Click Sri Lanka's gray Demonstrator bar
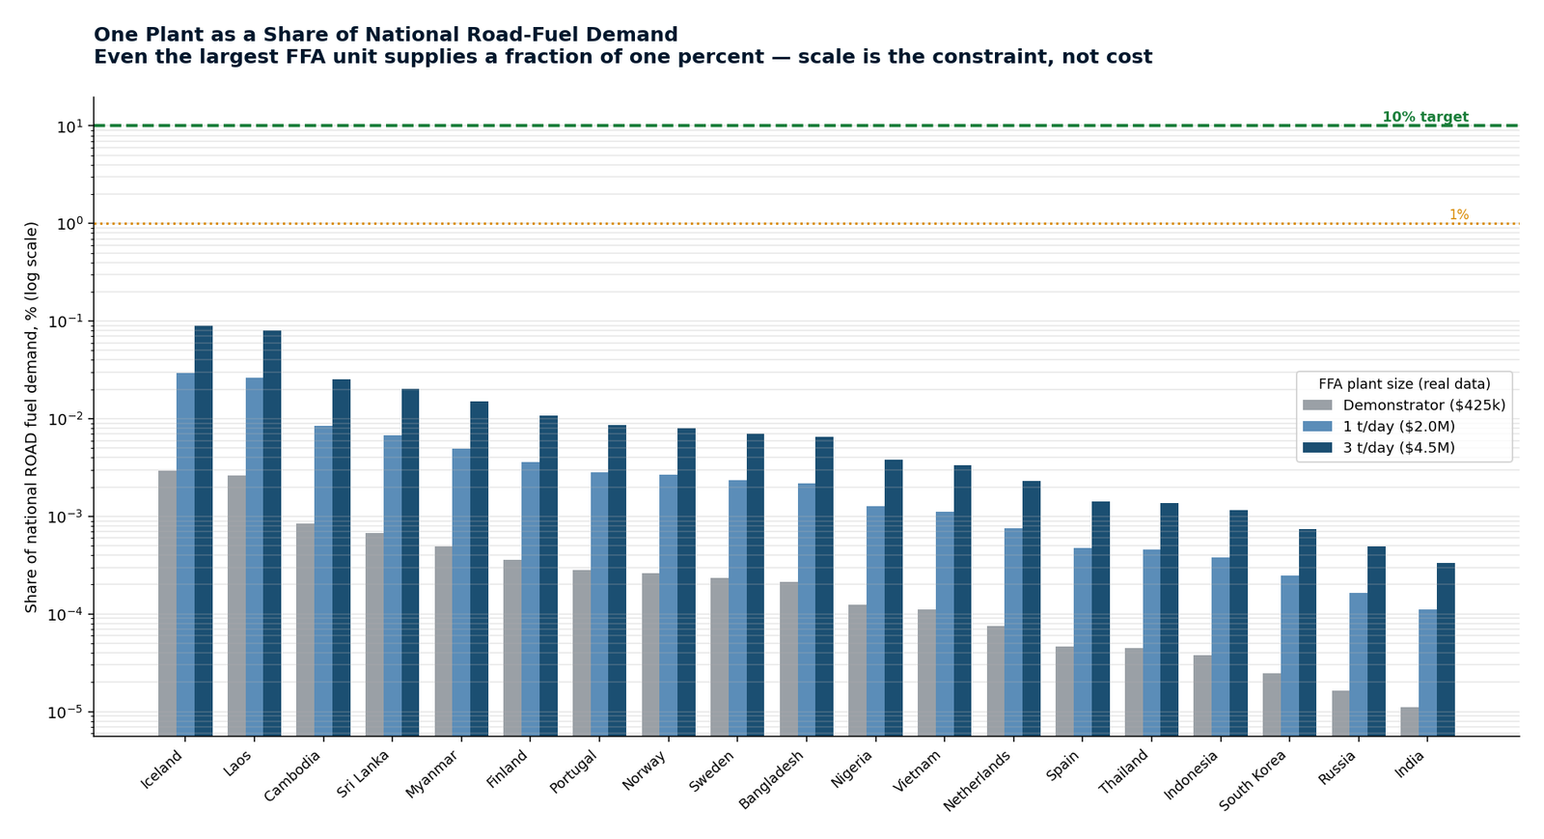This screenshot has width=1544, height=839. coord(374,634)
